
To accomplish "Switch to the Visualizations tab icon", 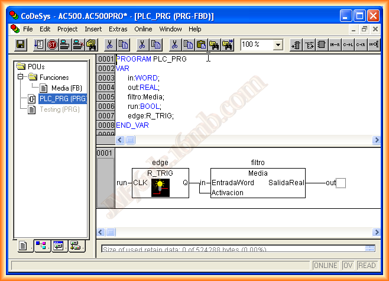I will 58,246.
